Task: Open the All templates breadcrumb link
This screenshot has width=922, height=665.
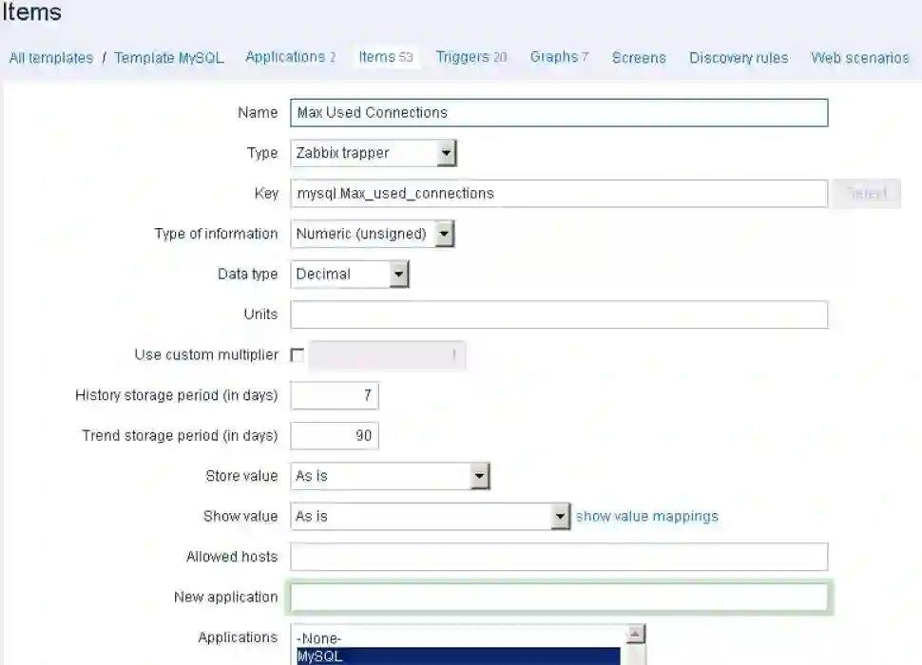Action: pyautogui.click(x=51, y=58)
